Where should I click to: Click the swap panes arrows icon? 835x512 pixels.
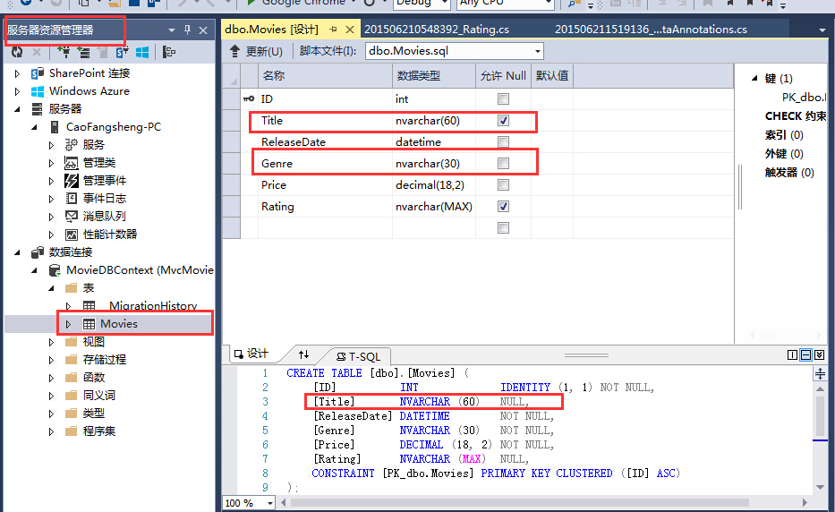pos(303,354)
